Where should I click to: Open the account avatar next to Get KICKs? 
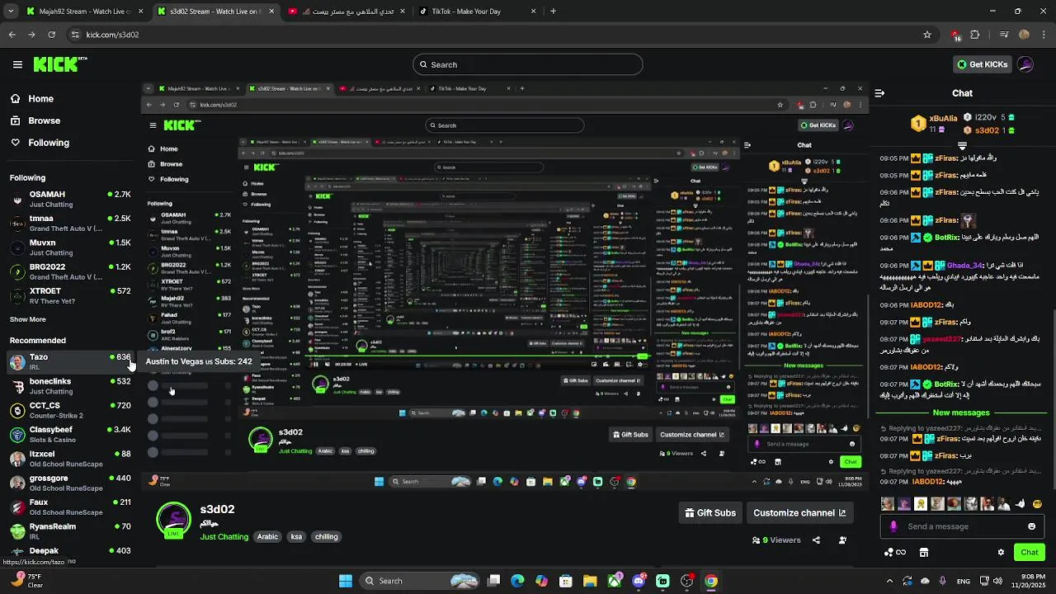click(x=1025, y=64)
